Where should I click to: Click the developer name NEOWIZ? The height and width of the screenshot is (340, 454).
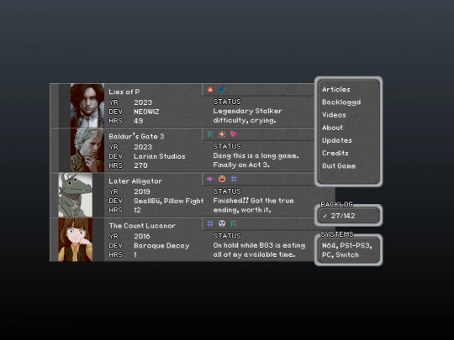click(146, 112)
